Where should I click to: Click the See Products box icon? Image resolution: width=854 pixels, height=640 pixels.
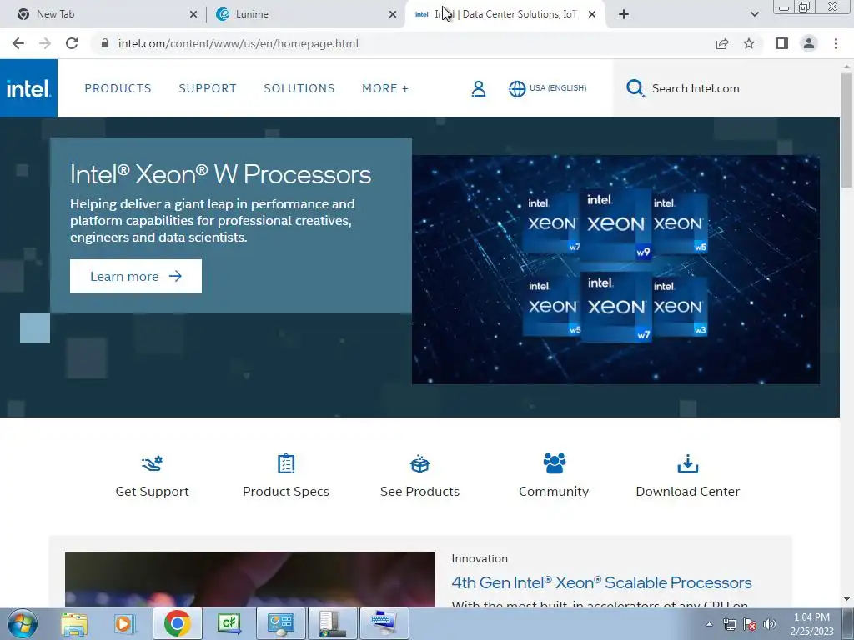point(420,463)
